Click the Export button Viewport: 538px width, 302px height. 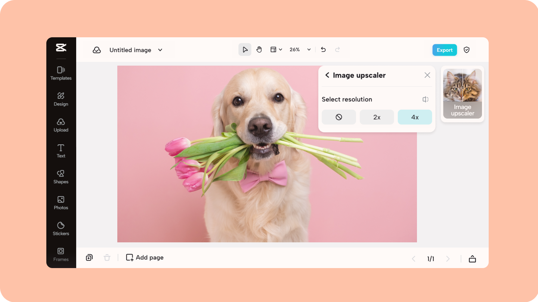(445, 50)
